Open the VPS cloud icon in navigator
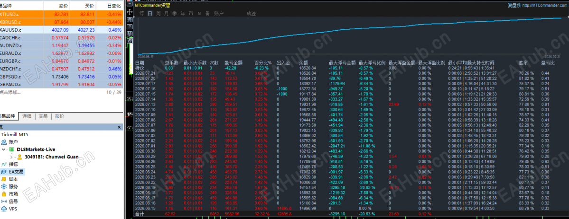The image size is (569, 219). 4,209
